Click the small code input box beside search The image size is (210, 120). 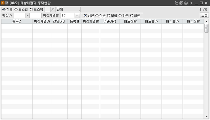[48, 10]
